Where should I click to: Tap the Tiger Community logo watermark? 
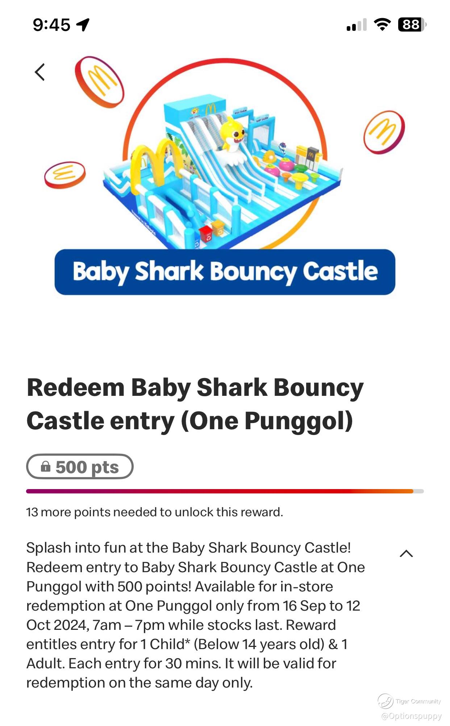(386, 701)
